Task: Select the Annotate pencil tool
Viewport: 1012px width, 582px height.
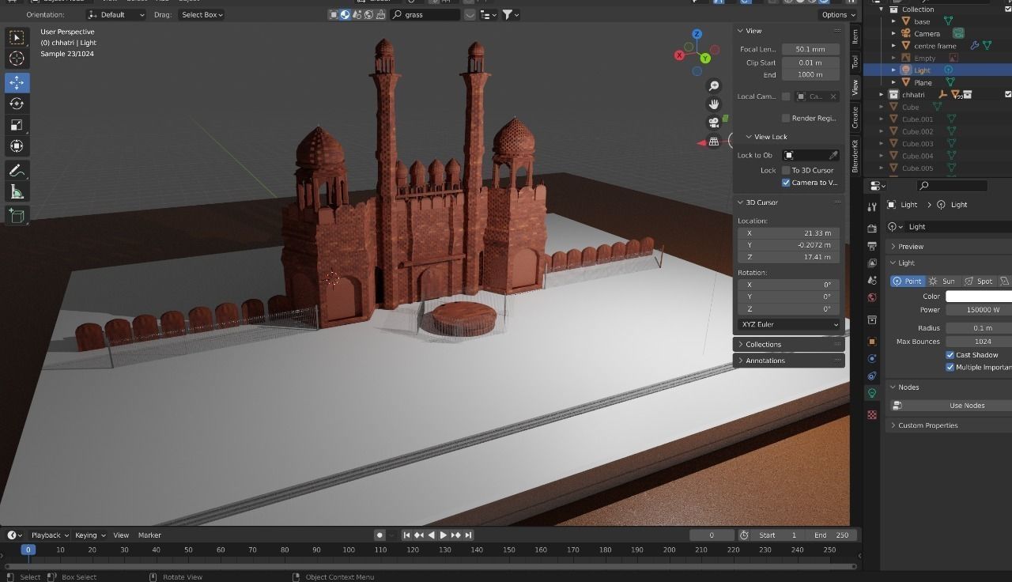Action: (x=17, y=170)
